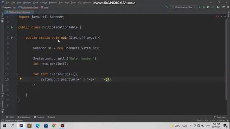Open the VCS menu

(x=79, y=3)
